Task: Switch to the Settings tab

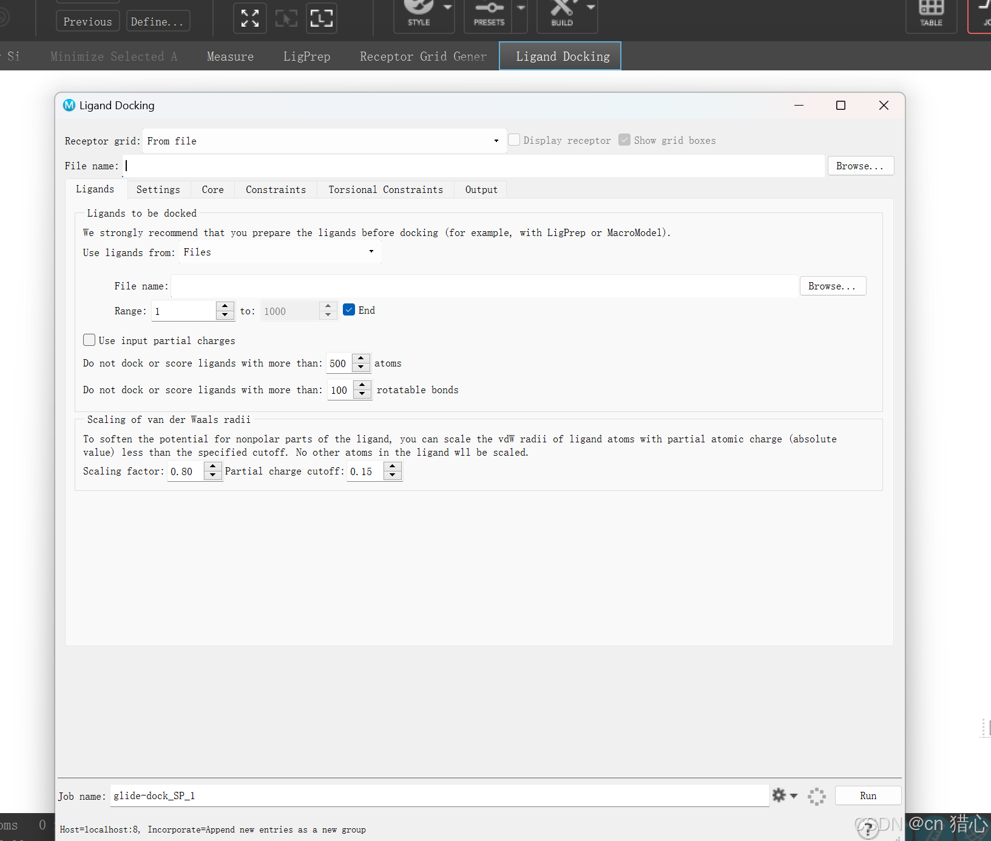Action: (158, 190)
